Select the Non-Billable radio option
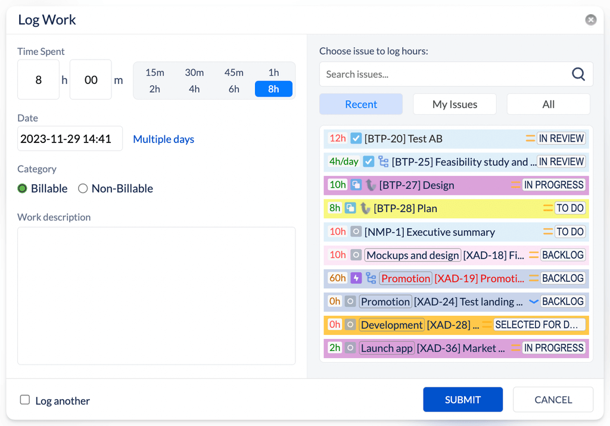 tap(83, 189)
